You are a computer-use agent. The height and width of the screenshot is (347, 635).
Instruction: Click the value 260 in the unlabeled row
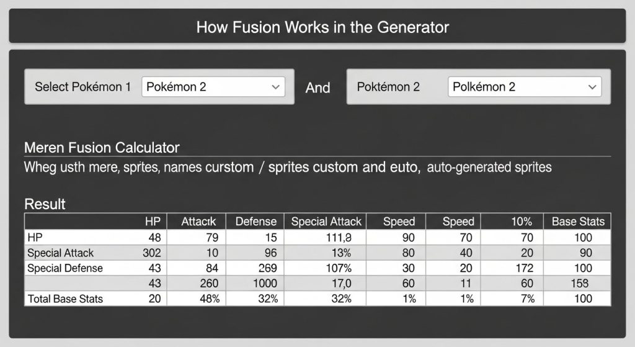pos(209,283)
